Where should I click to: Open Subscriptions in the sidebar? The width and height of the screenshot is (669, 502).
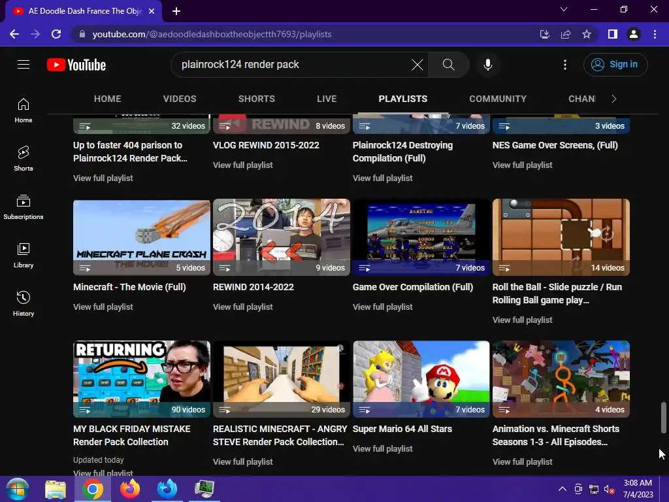pyautogui.click(x=24, y=207)
